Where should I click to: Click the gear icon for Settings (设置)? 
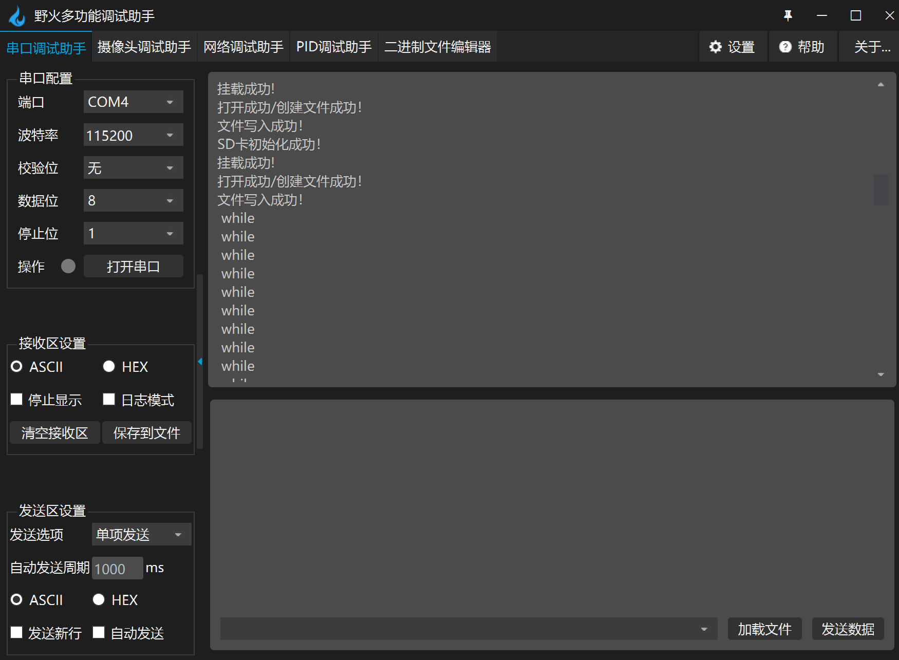point(715,47)
